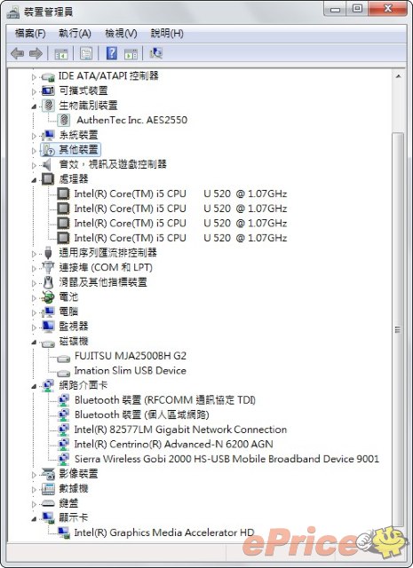Click the 系統裝置 computer icon
This screenshot has height=568, width=413.
coord(48,135)
